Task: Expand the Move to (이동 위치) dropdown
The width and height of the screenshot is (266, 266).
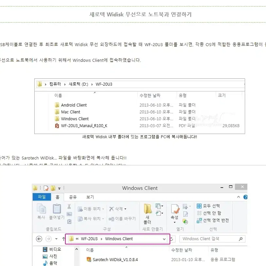Action: tap(103, 209)
